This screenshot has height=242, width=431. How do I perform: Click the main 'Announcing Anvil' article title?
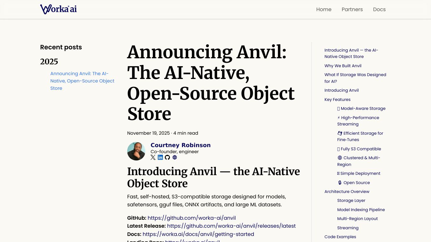(211, 83)
